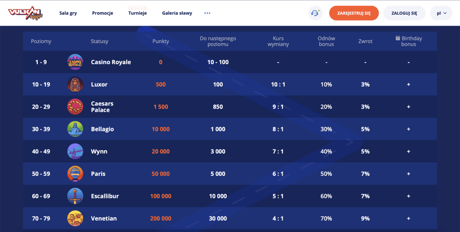The width and height of the screenshot is (460, 232).
Task: Click the Zarejestruj się button
Action: pos(354,13)
